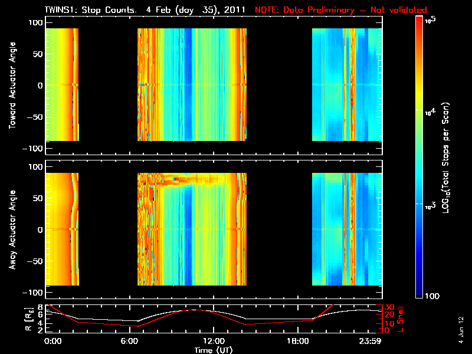Viewport: 472px width, 354px height.
Task: Click the colorbar '10^4' tick label
Action: [x=430, y=112]
